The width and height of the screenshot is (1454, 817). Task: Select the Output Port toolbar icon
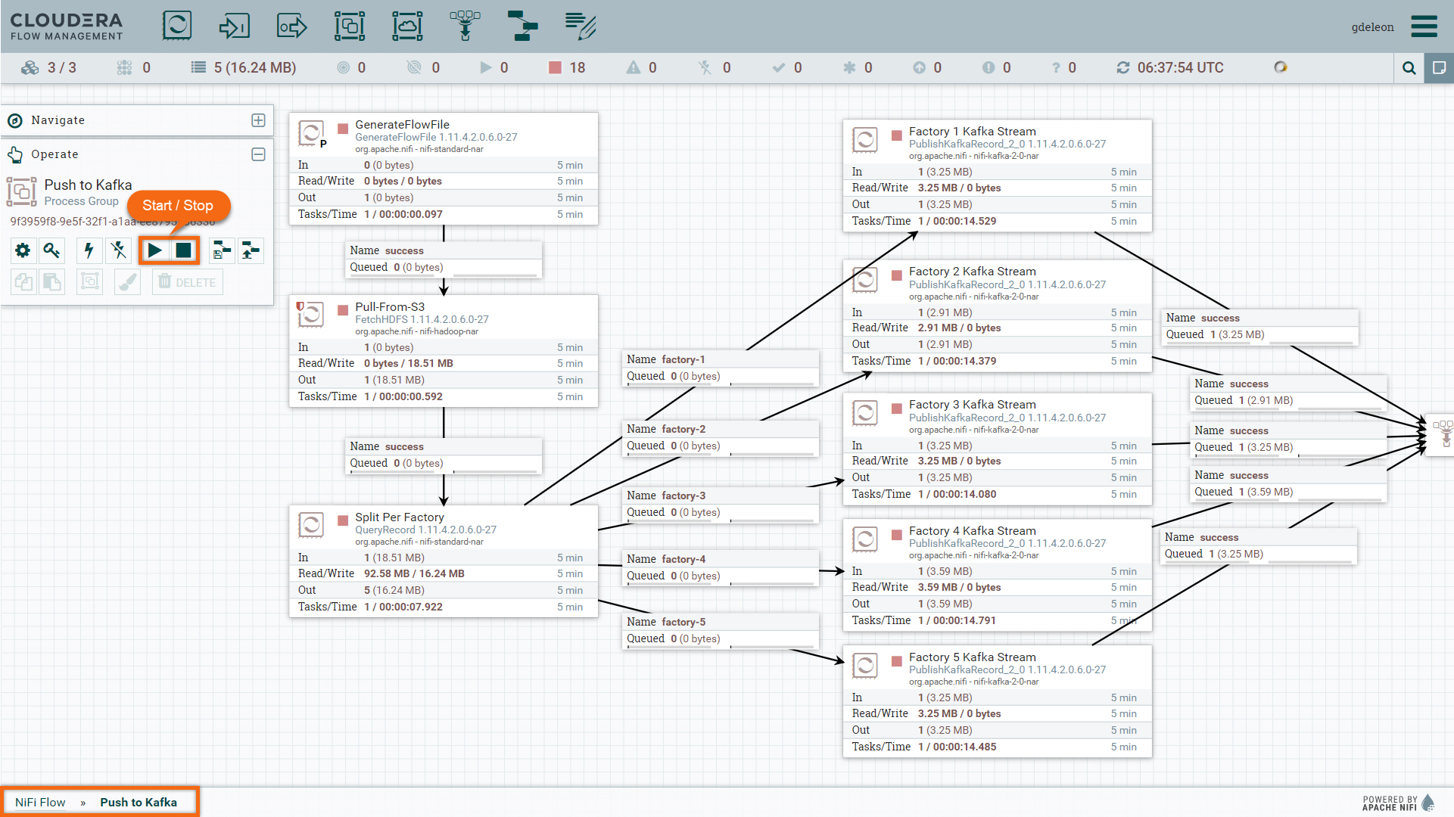pyautogui.click(x=292, y=26)
